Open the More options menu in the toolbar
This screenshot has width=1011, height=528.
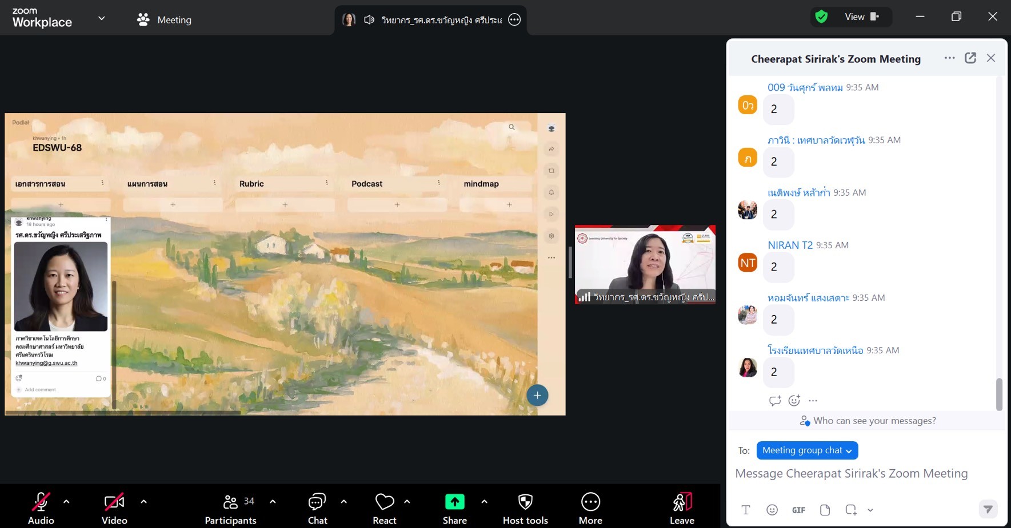(x=590, y=507)
